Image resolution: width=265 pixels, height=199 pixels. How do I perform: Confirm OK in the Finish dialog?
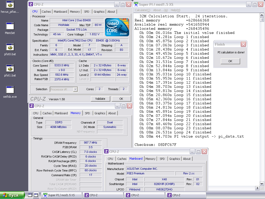point(230,61)
